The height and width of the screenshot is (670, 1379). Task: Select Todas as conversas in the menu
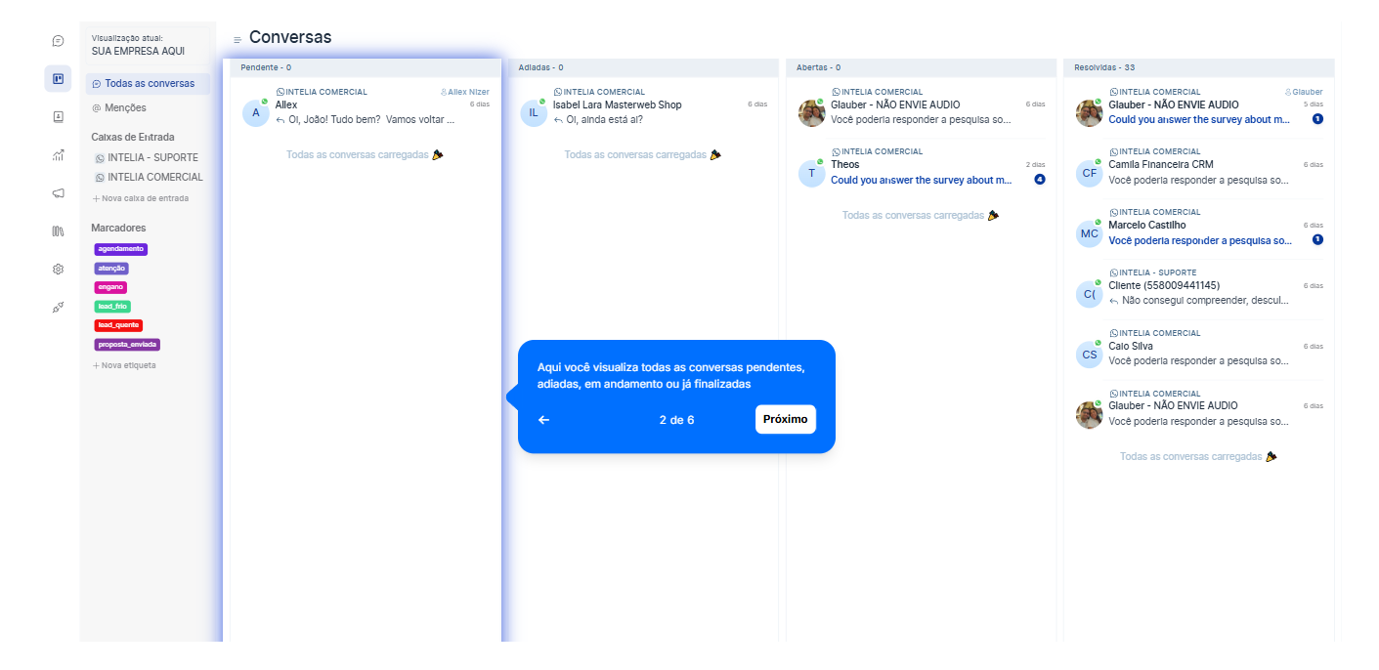(x=148, y=84)
